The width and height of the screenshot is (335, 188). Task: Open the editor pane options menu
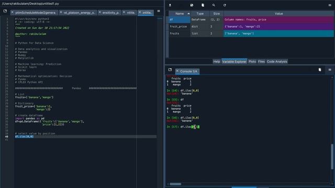coord(159,11)
